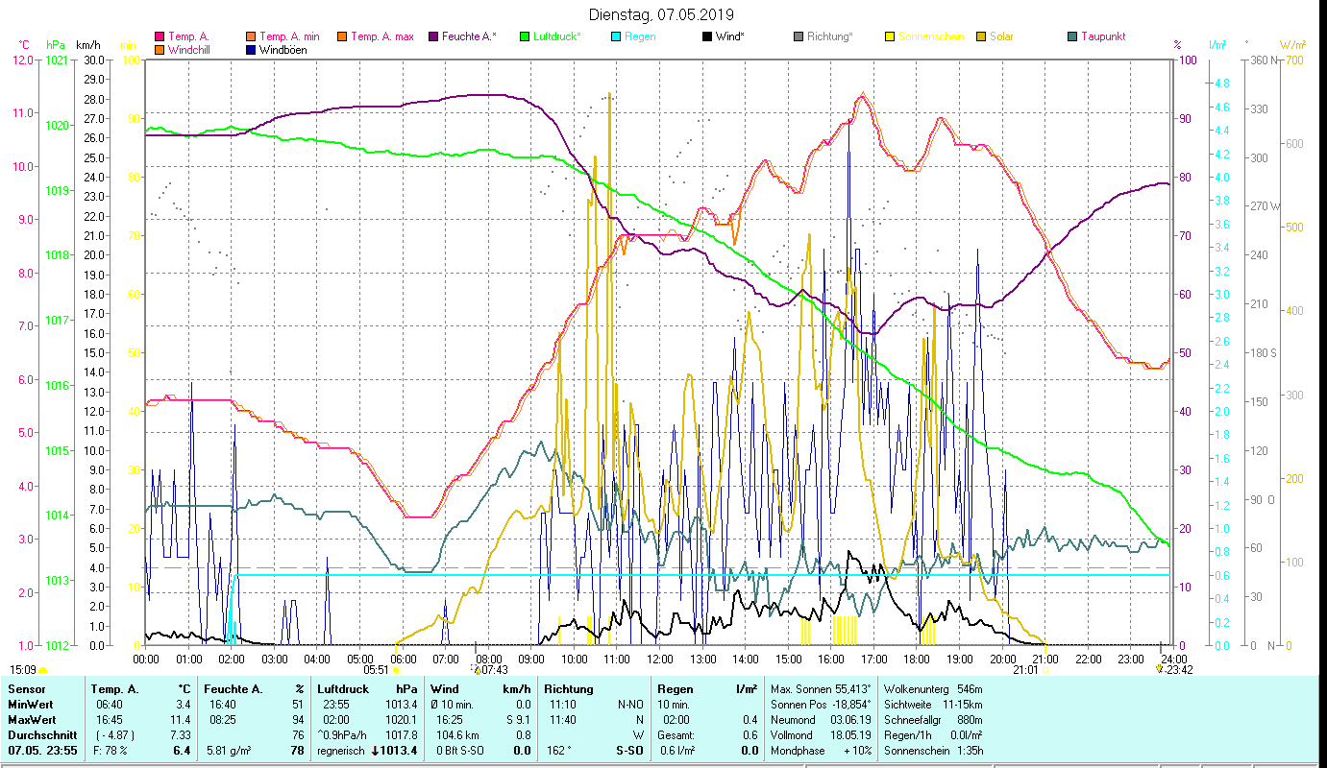This screenshot has width=1327, height=768.
Task: Select the 'Feuchte A.*' legend label
Action: (x=470, y=37)
